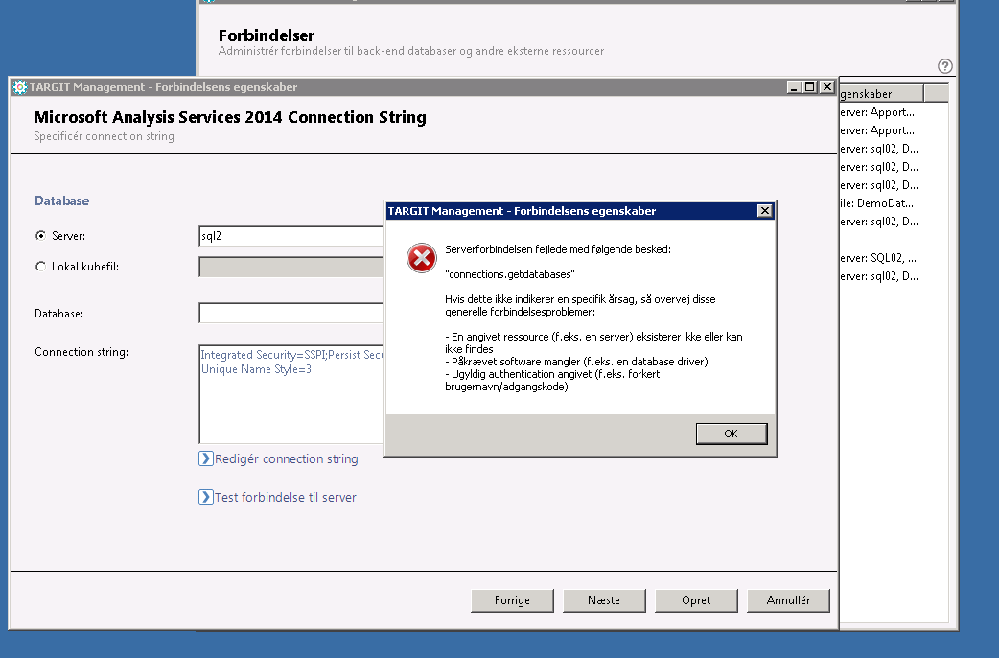Click the red error icon in dialog
This screenshot has height=658, width=999.
pos(421,258)
